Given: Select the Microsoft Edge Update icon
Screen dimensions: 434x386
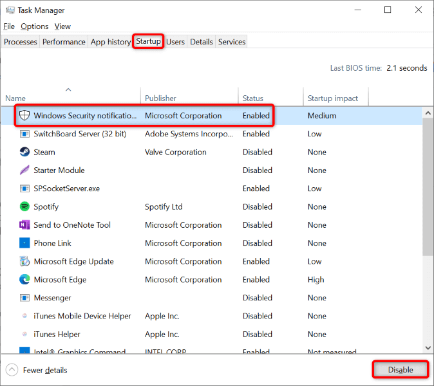Looking at the screenshot, I should pos(24,262).
